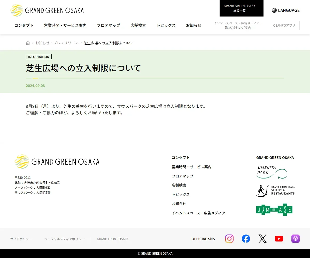
Task: Open the Podcasts icon in footer
Action: click(x=296, y=239)
